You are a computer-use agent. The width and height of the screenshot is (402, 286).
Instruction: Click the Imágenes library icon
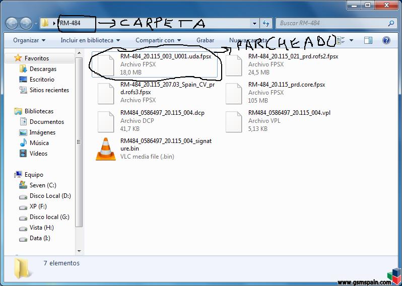point(23,132)
